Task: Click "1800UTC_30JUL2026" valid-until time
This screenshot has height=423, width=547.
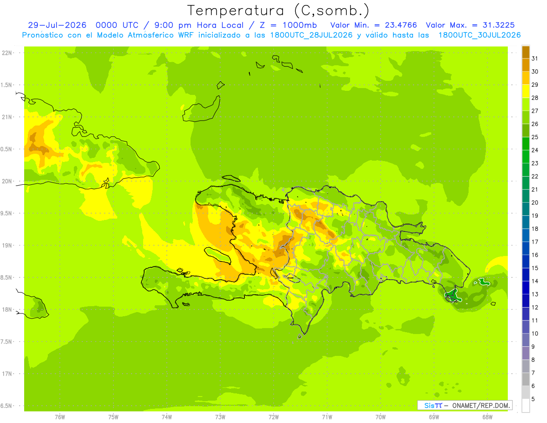Action: click(x=480, y=35)
